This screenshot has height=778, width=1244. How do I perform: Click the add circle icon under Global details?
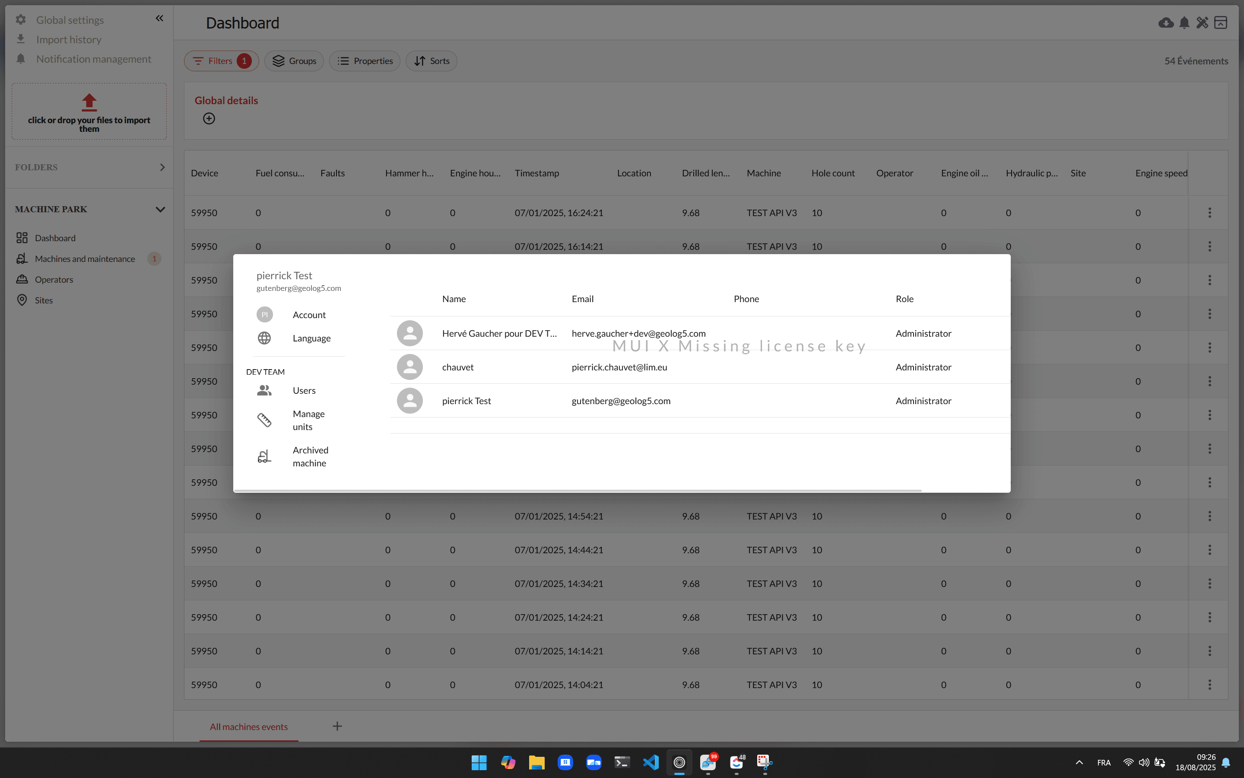[209, 119]
